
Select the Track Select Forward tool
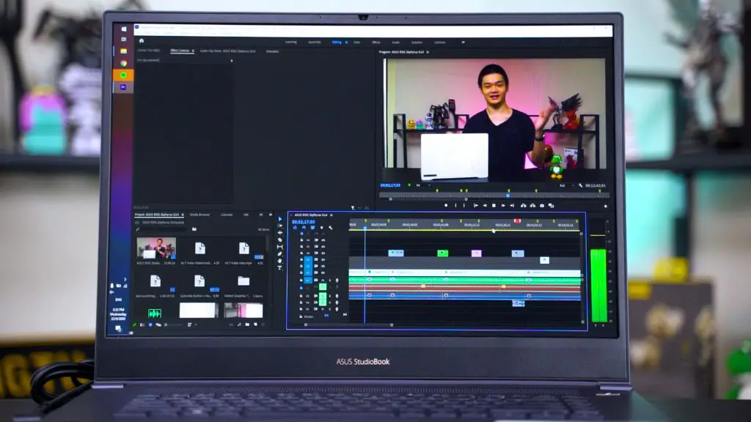[x=280, y=226]
